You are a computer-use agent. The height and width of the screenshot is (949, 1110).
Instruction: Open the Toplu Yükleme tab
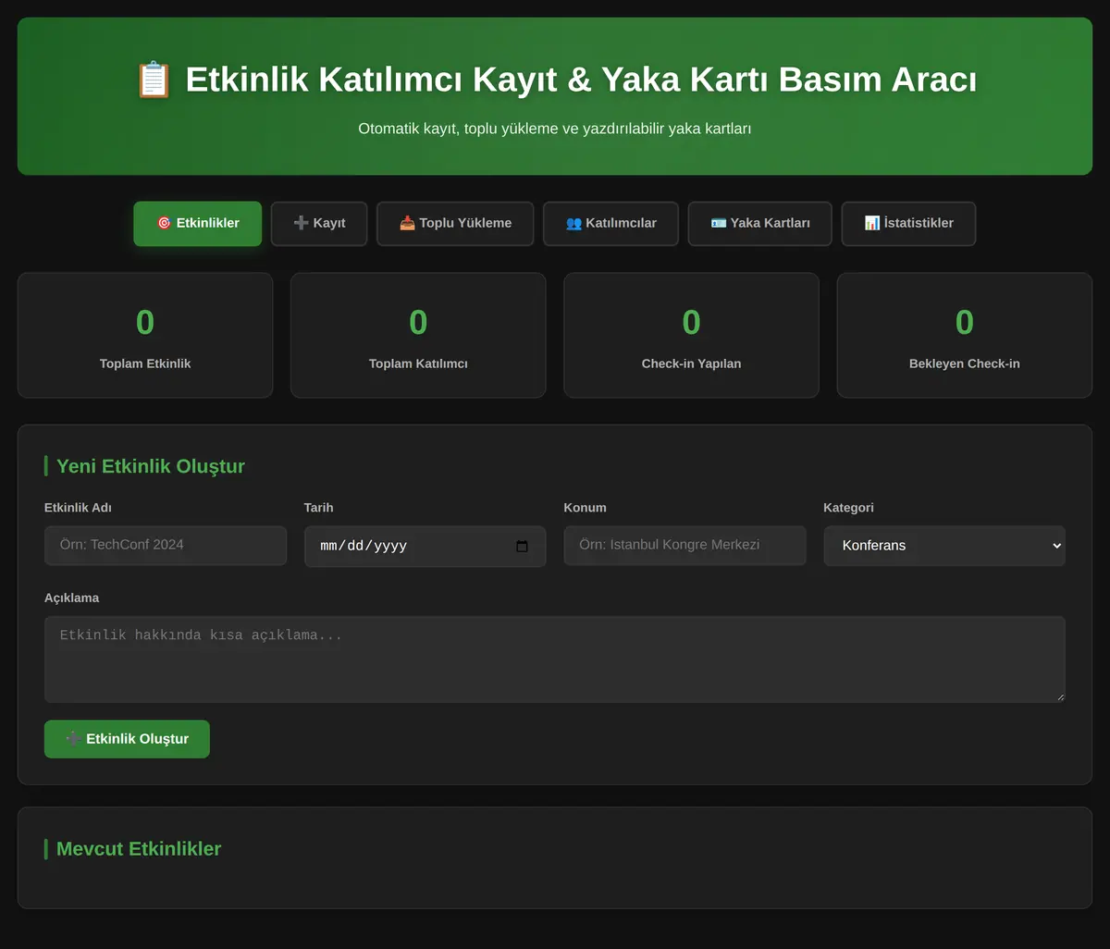pos(455,224)
